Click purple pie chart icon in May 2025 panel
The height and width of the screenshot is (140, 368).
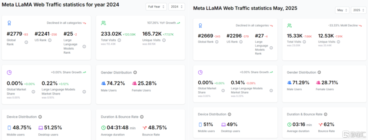[200, 72]
